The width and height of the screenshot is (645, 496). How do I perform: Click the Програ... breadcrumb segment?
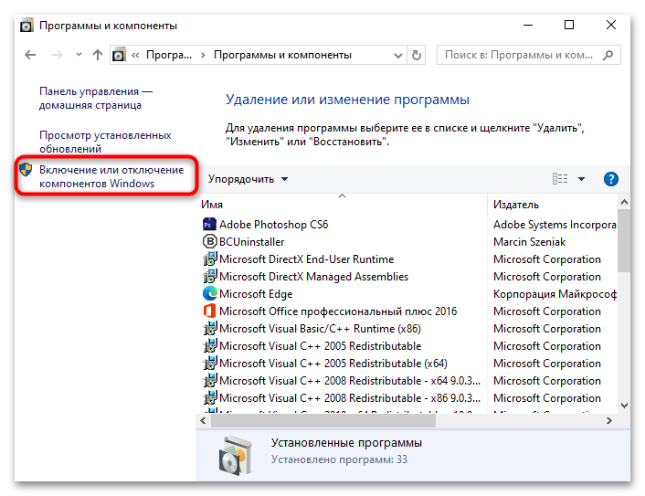pos(169,55)
